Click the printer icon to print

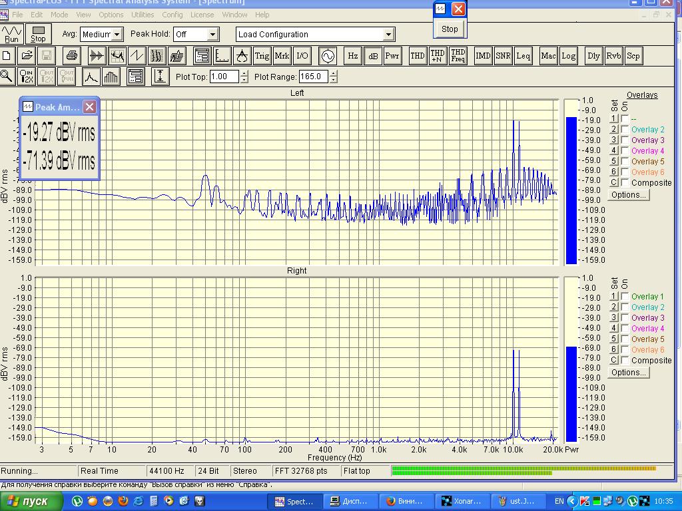(73, 56)
